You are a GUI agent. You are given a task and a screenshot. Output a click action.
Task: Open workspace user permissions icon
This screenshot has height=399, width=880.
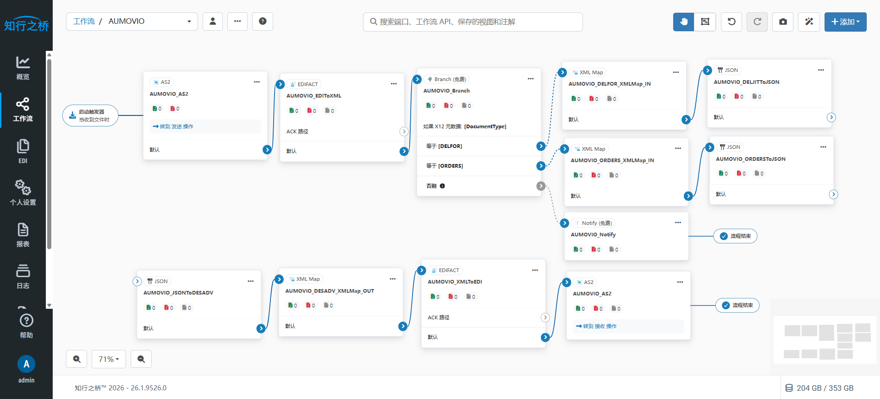[213, 22]
